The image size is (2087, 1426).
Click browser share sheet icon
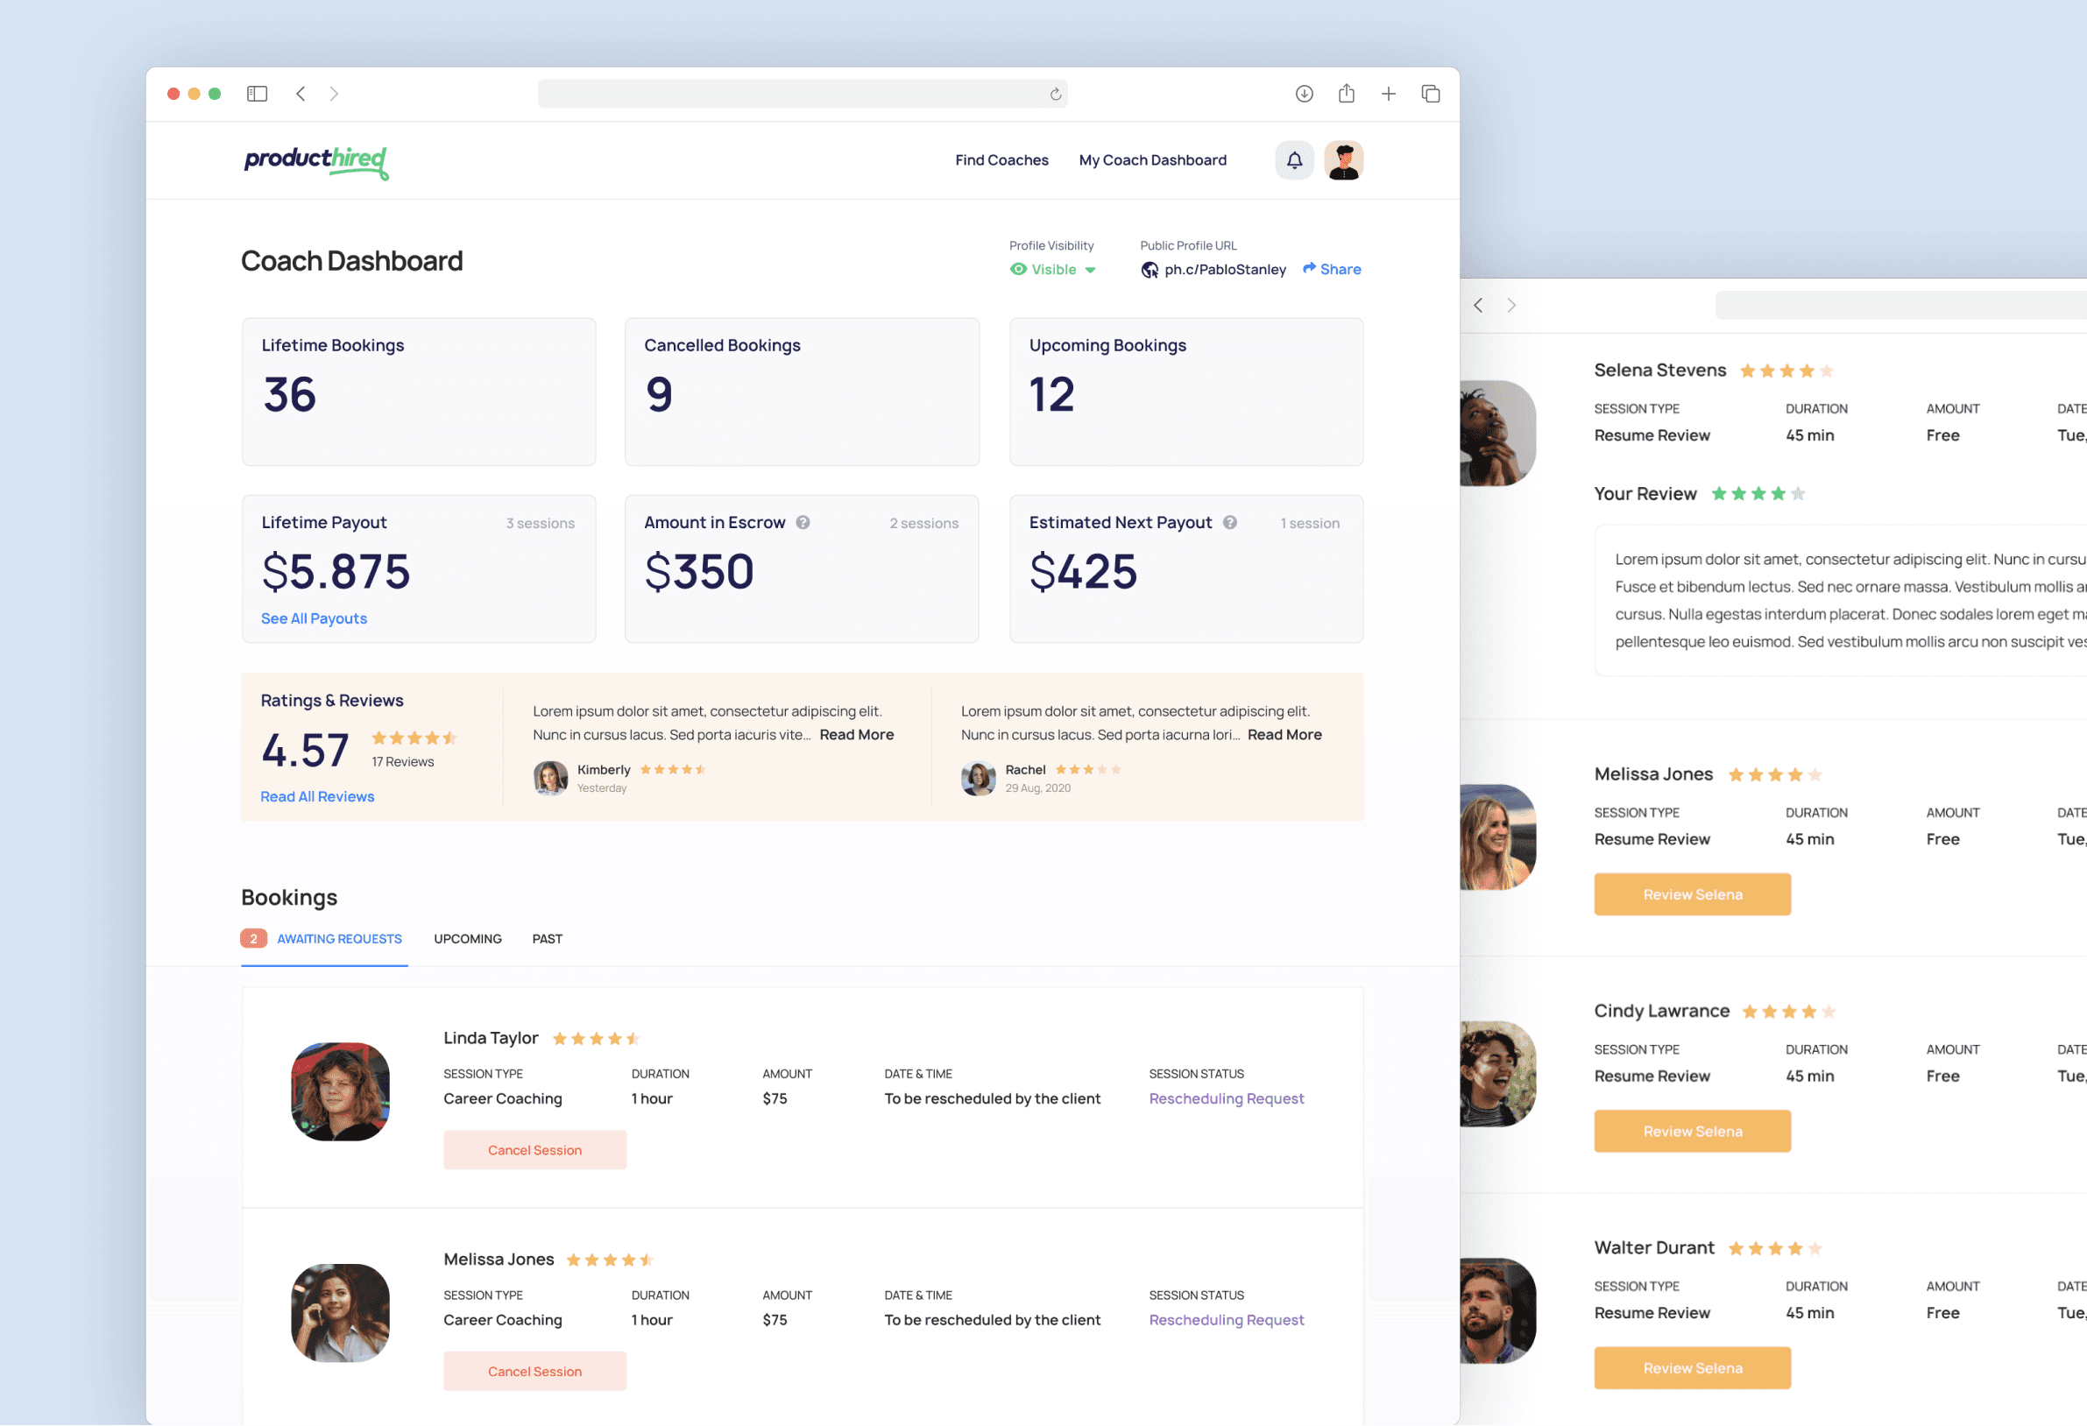click(x=1345, y=94)
